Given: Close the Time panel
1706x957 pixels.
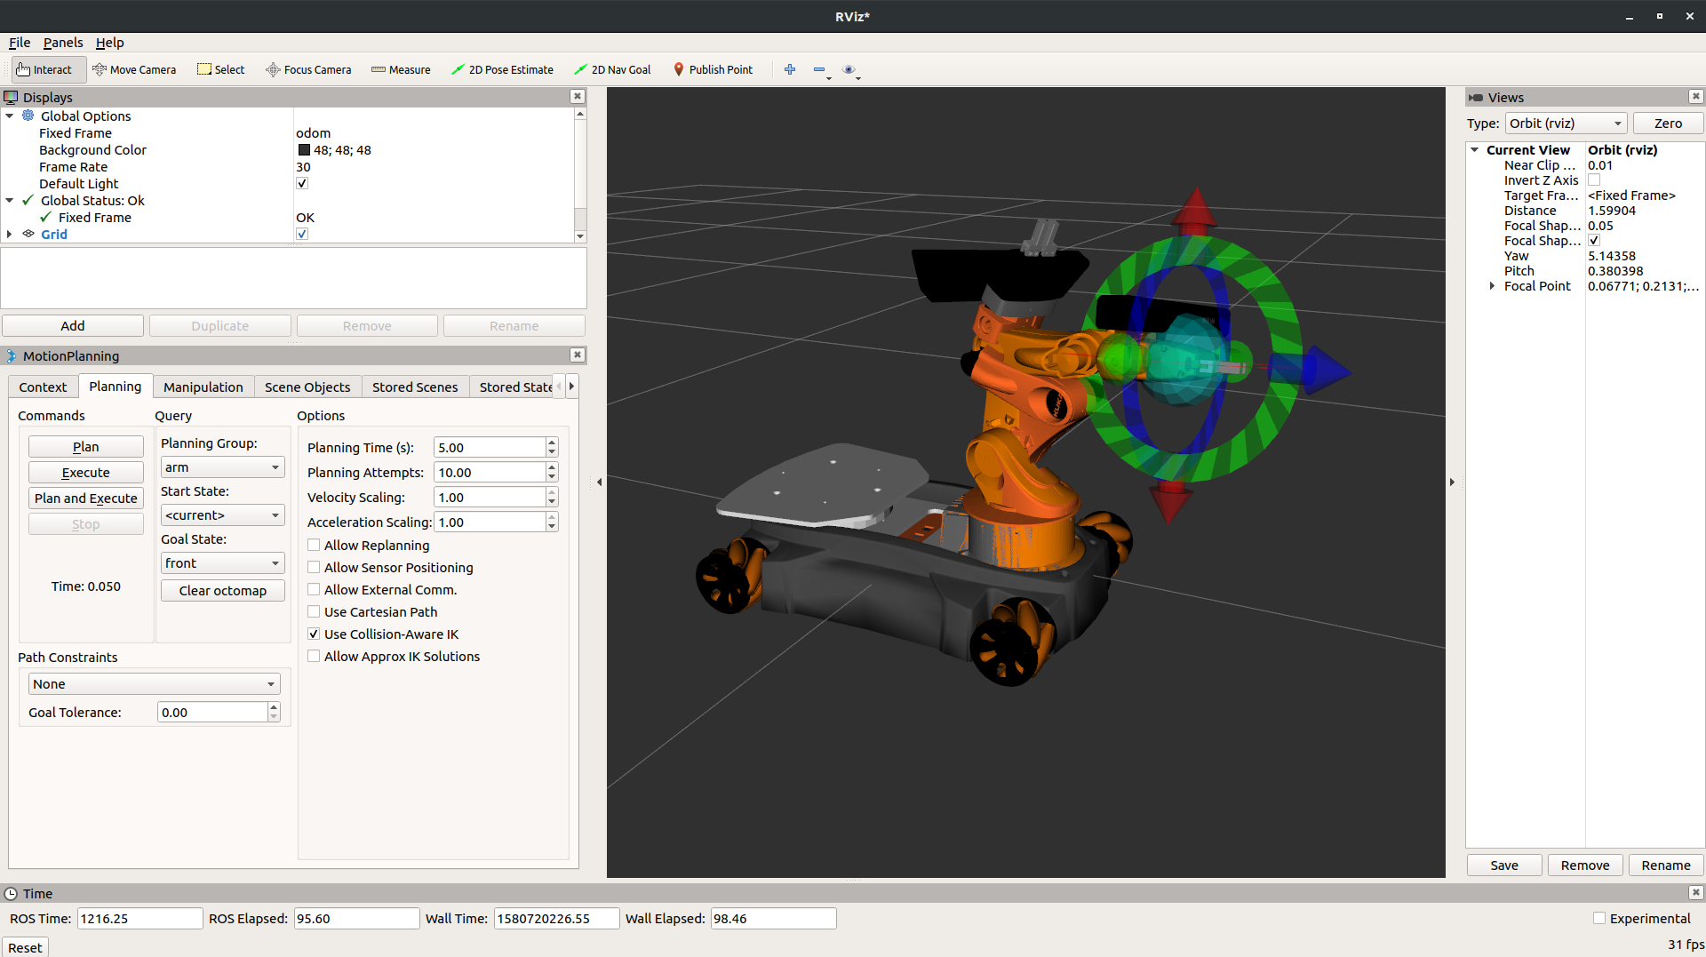Looking at the screenshot, I should click(1695, 892).
